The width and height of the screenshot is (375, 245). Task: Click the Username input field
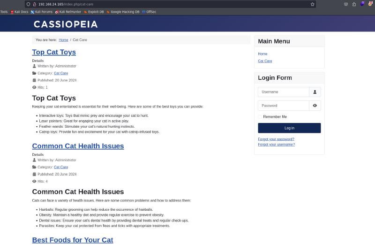tap(283, 92)
